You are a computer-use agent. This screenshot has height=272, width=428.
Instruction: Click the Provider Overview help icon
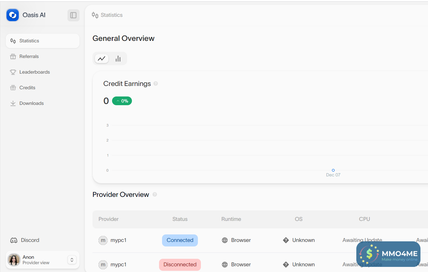click(x=155, y=194)
